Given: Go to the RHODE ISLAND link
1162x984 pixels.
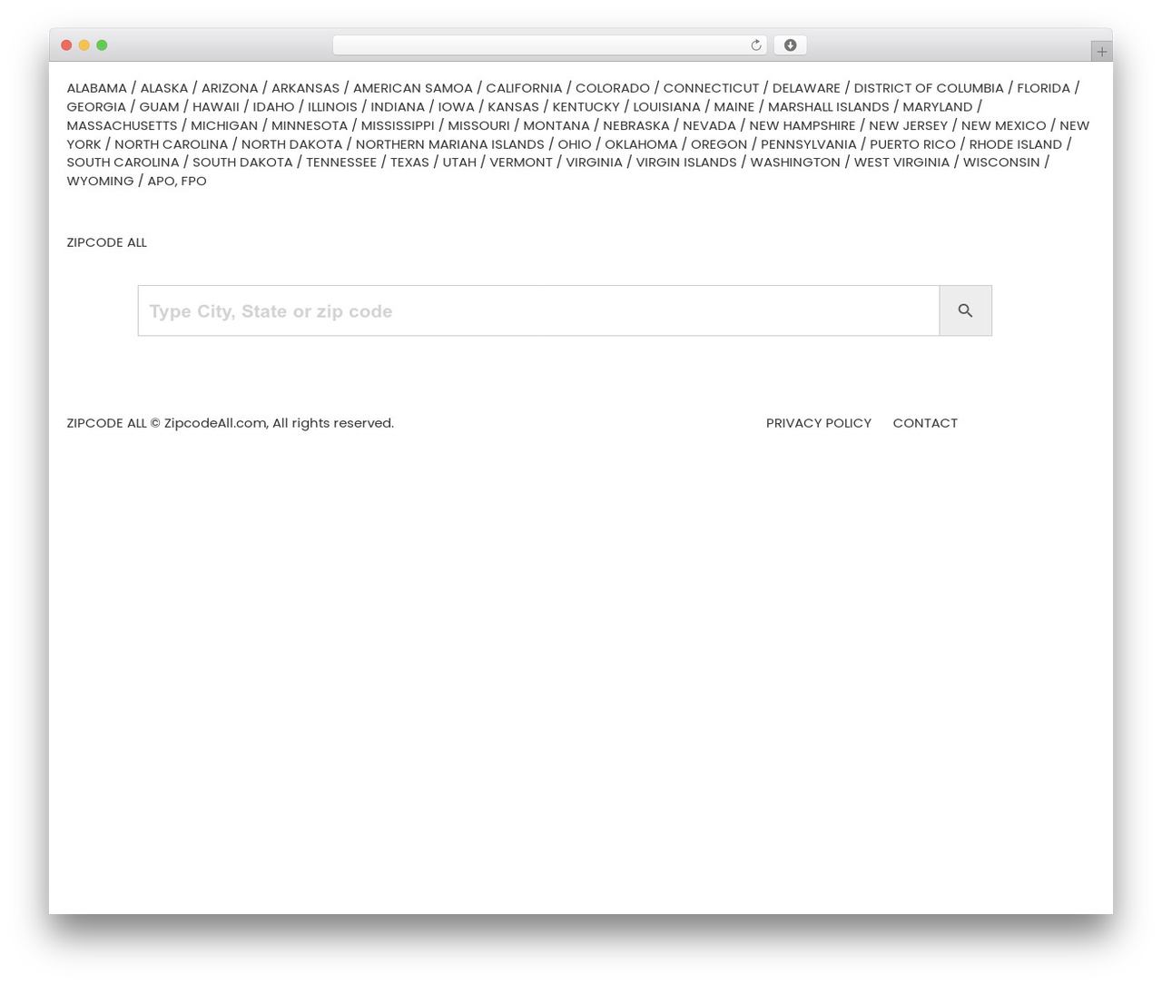Looking at the screenshot, I should click(1015, 144).
